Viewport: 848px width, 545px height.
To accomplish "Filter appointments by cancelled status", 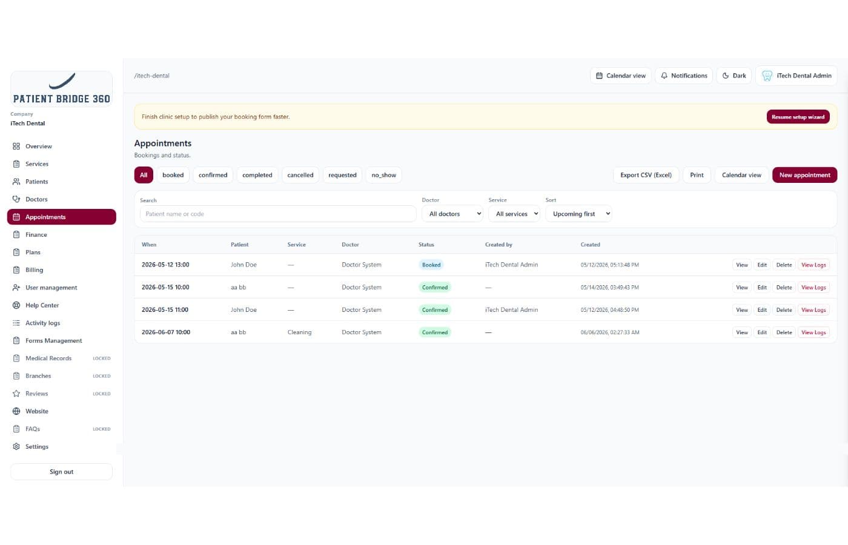I will click(300, 175).
